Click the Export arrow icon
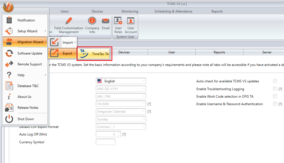The image size is (284, 163). coord(54,53)
